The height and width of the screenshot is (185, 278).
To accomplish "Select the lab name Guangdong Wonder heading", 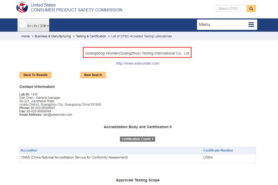I will point(138,53).
